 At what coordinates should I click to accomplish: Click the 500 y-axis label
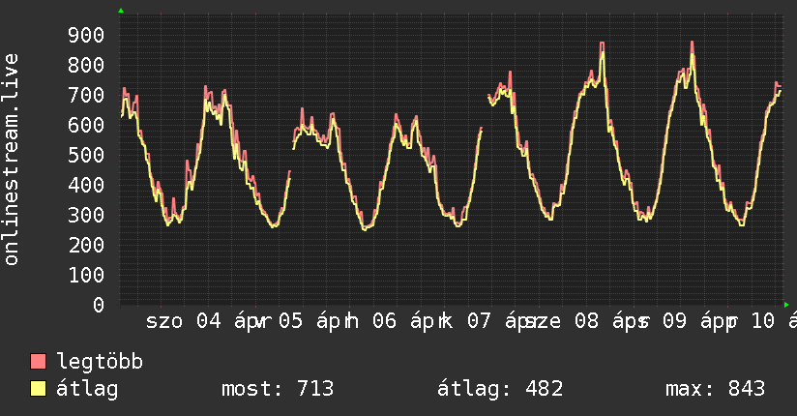click(86, 155)
